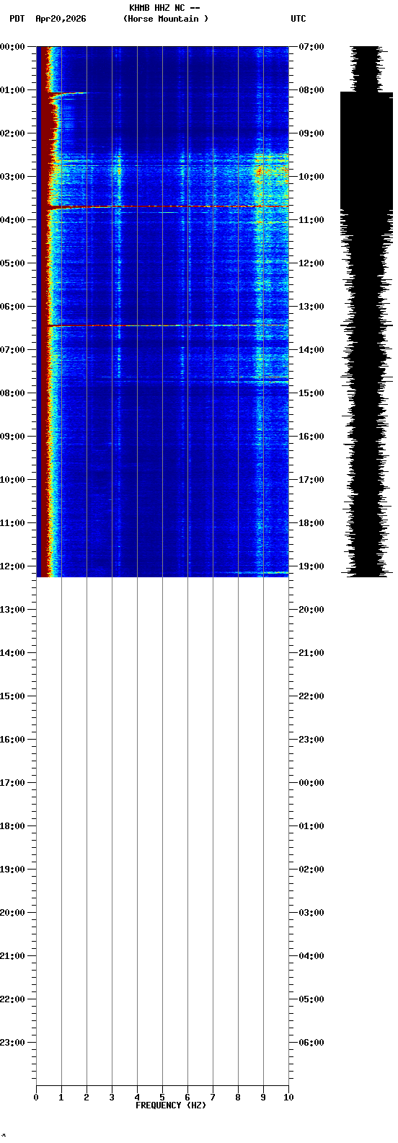The height and width of the screenshot is (1143, 398).
Task: Click the 19:00 tick on the UTC axis
Action: tap(311, 566)
